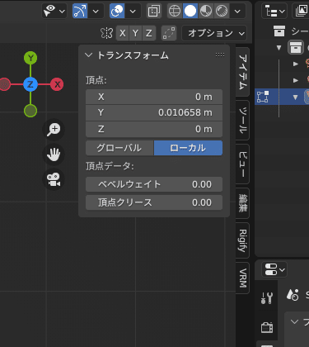The image size is (309, 347).
Task: Click the negative X axis gizmo circle
Action: (4, 84)
